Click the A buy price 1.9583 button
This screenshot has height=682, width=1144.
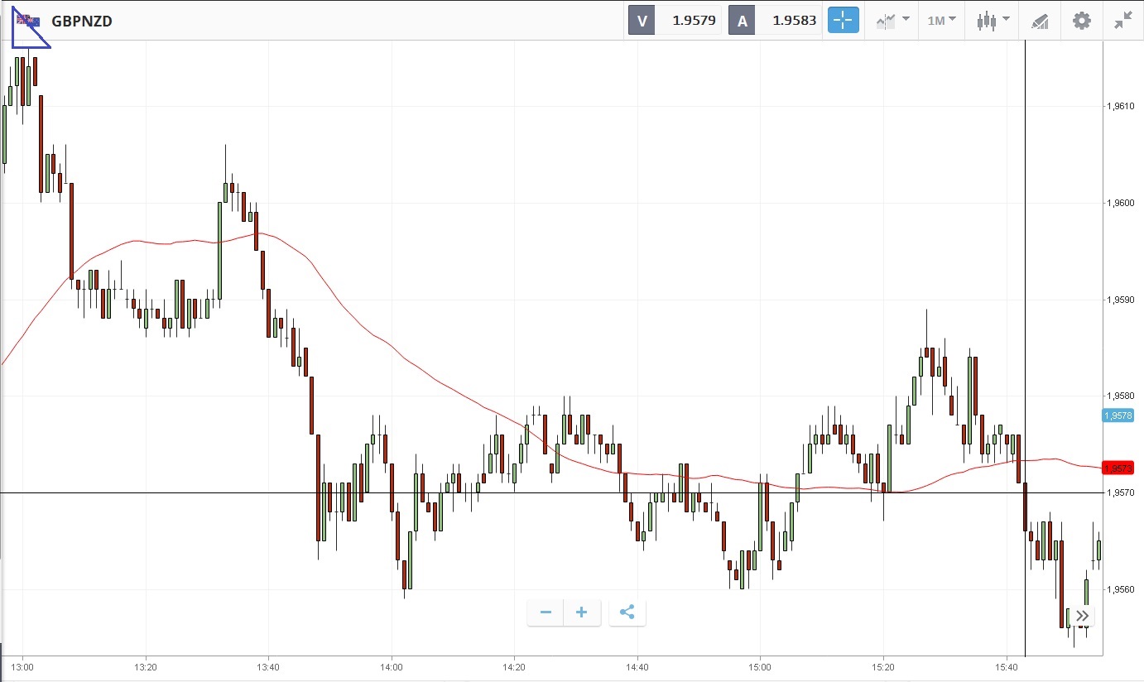(x=775, y=21)
